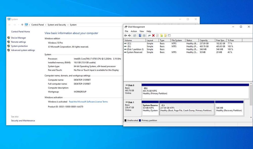253x149 pixels.
Task: Select the (C:) partition block on Disk 1
Action: tap(187, 108)
